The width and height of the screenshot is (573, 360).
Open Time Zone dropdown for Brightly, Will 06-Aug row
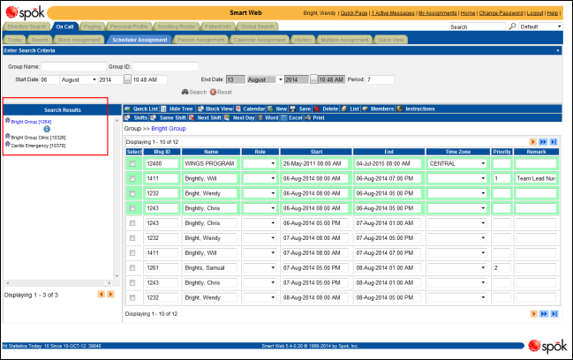[457, 178]
